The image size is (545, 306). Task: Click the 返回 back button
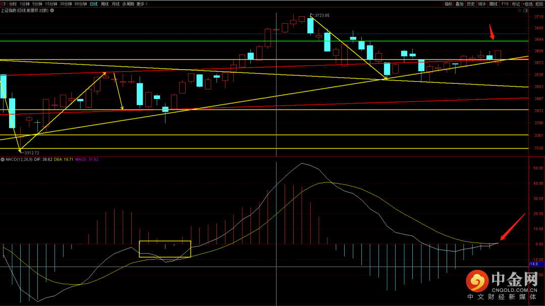click(539, 4)
